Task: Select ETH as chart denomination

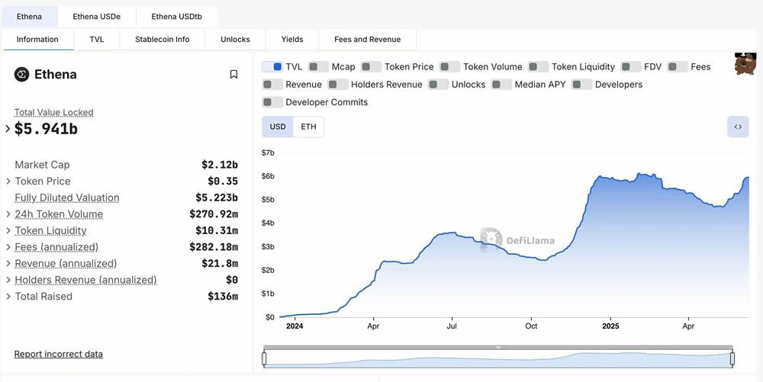Action: (x=308, y=127)
